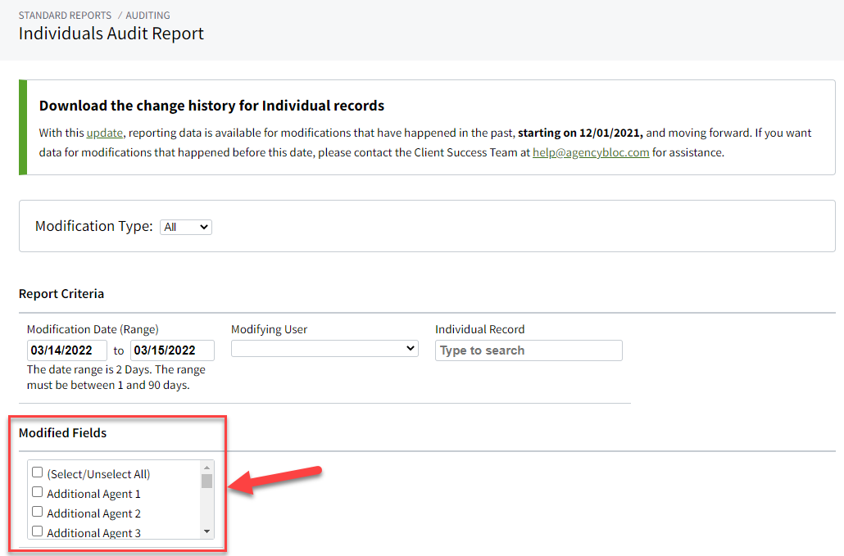Edit the start date 03/14/2022 field

coord(66,350)
